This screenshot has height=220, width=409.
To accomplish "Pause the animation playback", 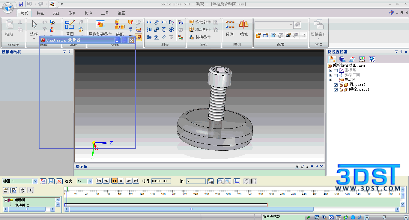I will 114,181.
